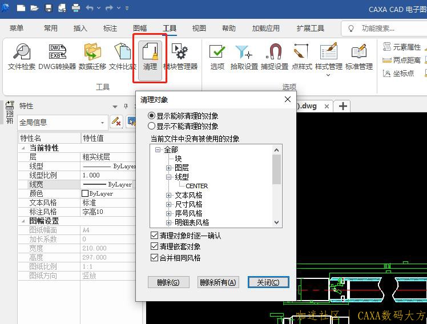The height and width of the screenshot is (324, 427).
Task: Expand the 图层 tree node
Action: coord(168,168)
